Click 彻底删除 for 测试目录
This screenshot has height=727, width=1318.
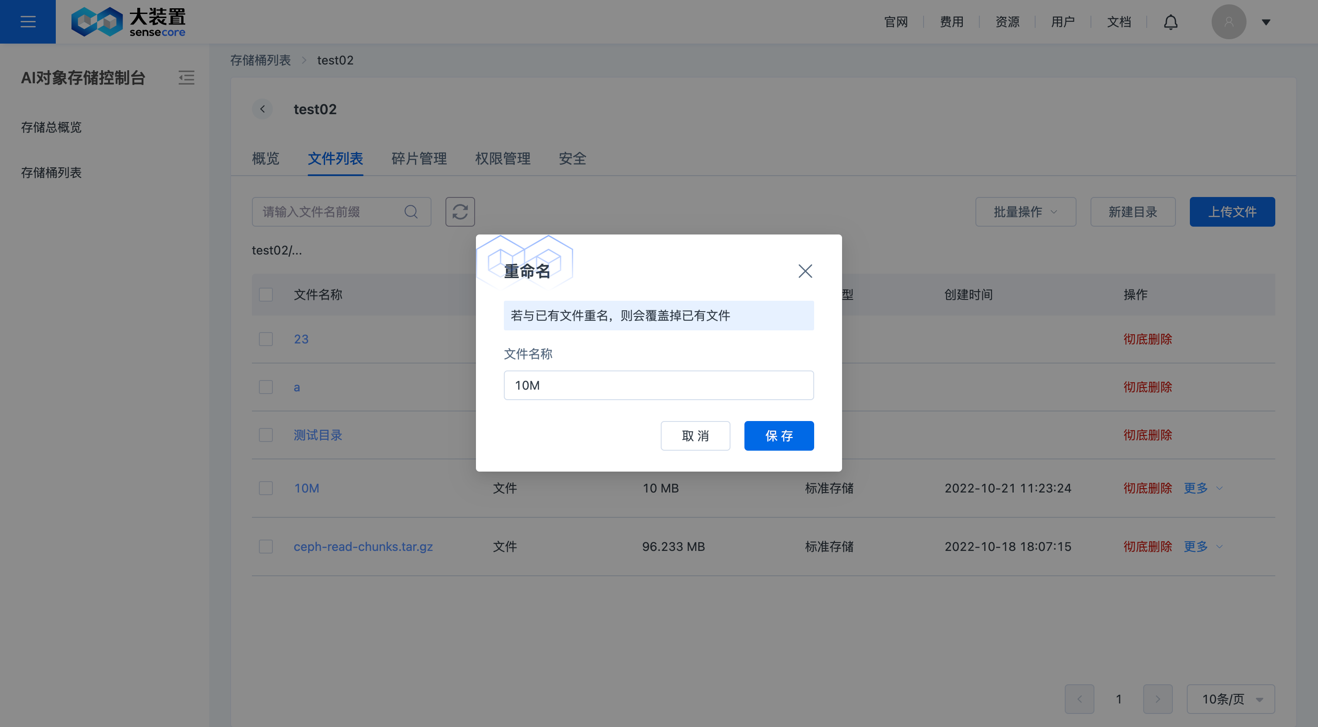coord(1148,435)
